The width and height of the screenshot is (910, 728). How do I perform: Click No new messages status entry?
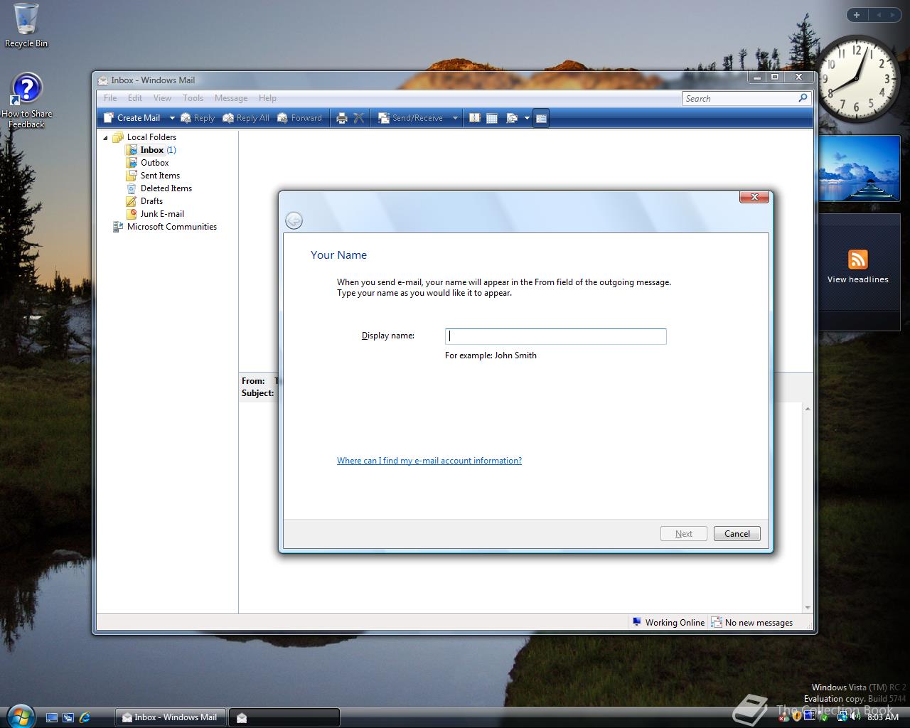752,623
